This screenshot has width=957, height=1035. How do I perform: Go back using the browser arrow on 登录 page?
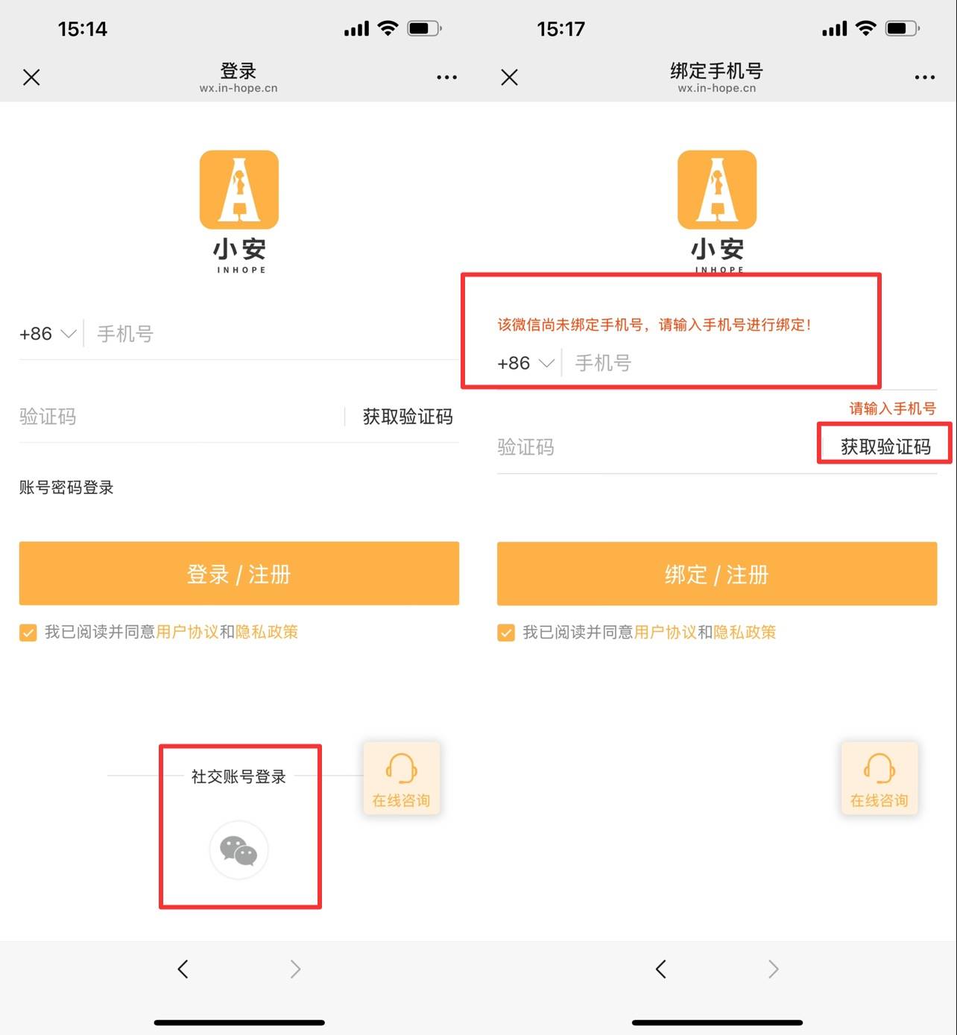183,969
